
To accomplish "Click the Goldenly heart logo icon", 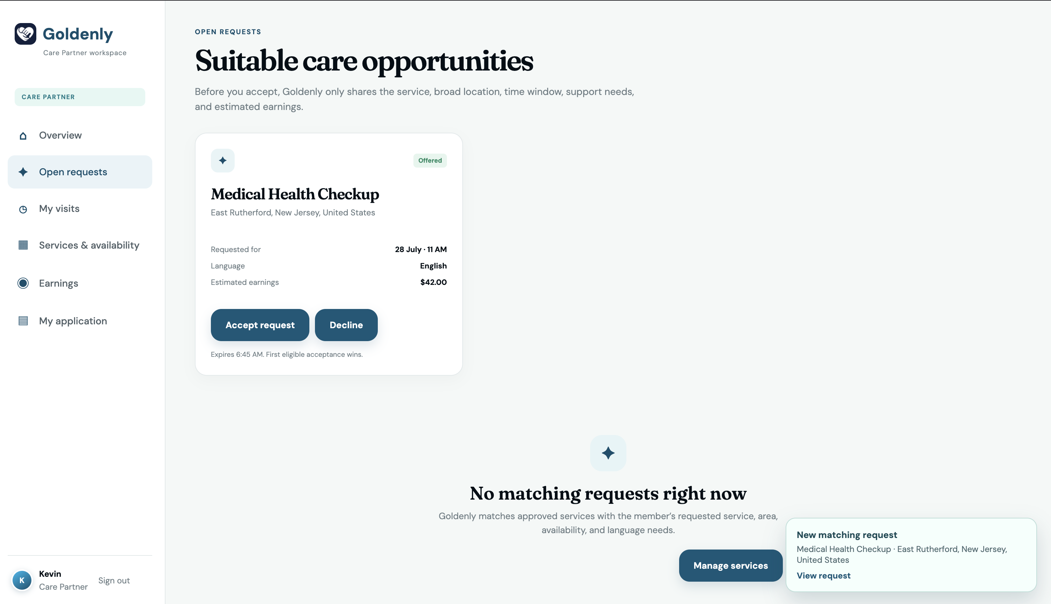I will coord(25,34).
